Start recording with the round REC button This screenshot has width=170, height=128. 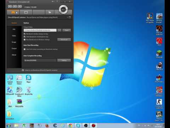(x=63, y=9)
